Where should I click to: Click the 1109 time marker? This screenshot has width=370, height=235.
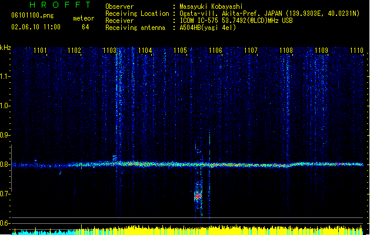(321, 51)
